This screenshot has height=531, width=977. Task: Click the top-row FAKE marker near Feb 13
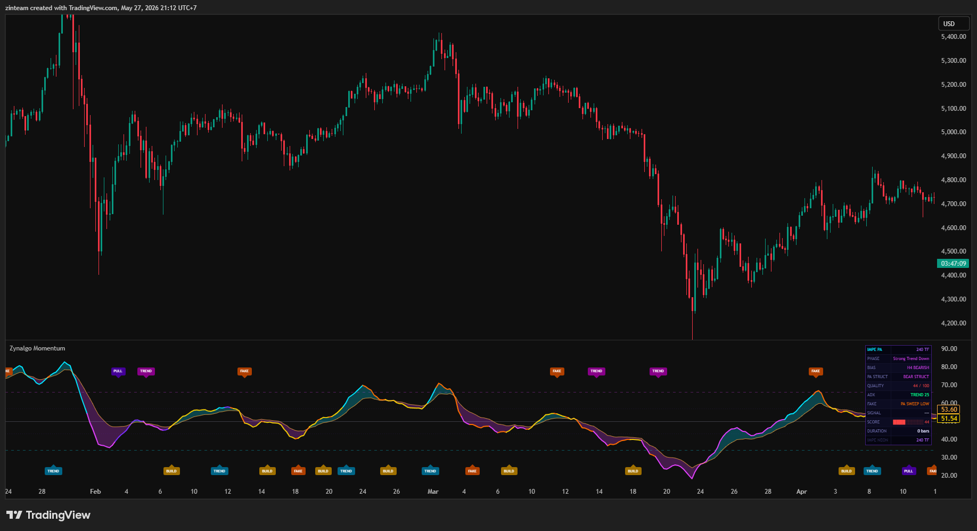244,371
